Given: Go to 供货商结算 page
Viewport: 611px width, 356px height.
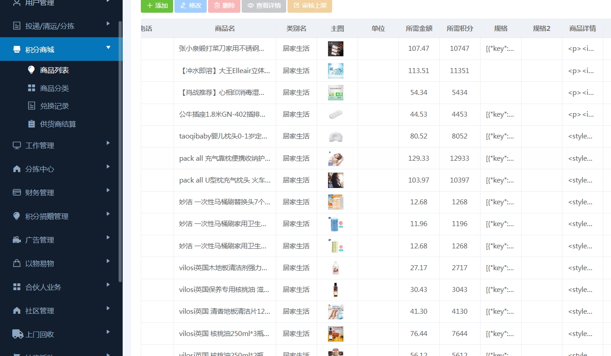Looking at the screenshot, I should coord(58,124).
